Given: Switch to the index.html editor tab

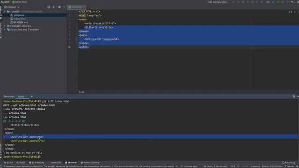Looking at the screenshot, I should pos(77,7).
